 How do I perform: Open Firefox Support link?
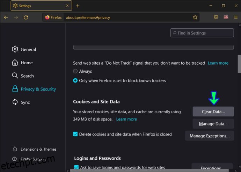pyautogui.click(x=29, y=159)
